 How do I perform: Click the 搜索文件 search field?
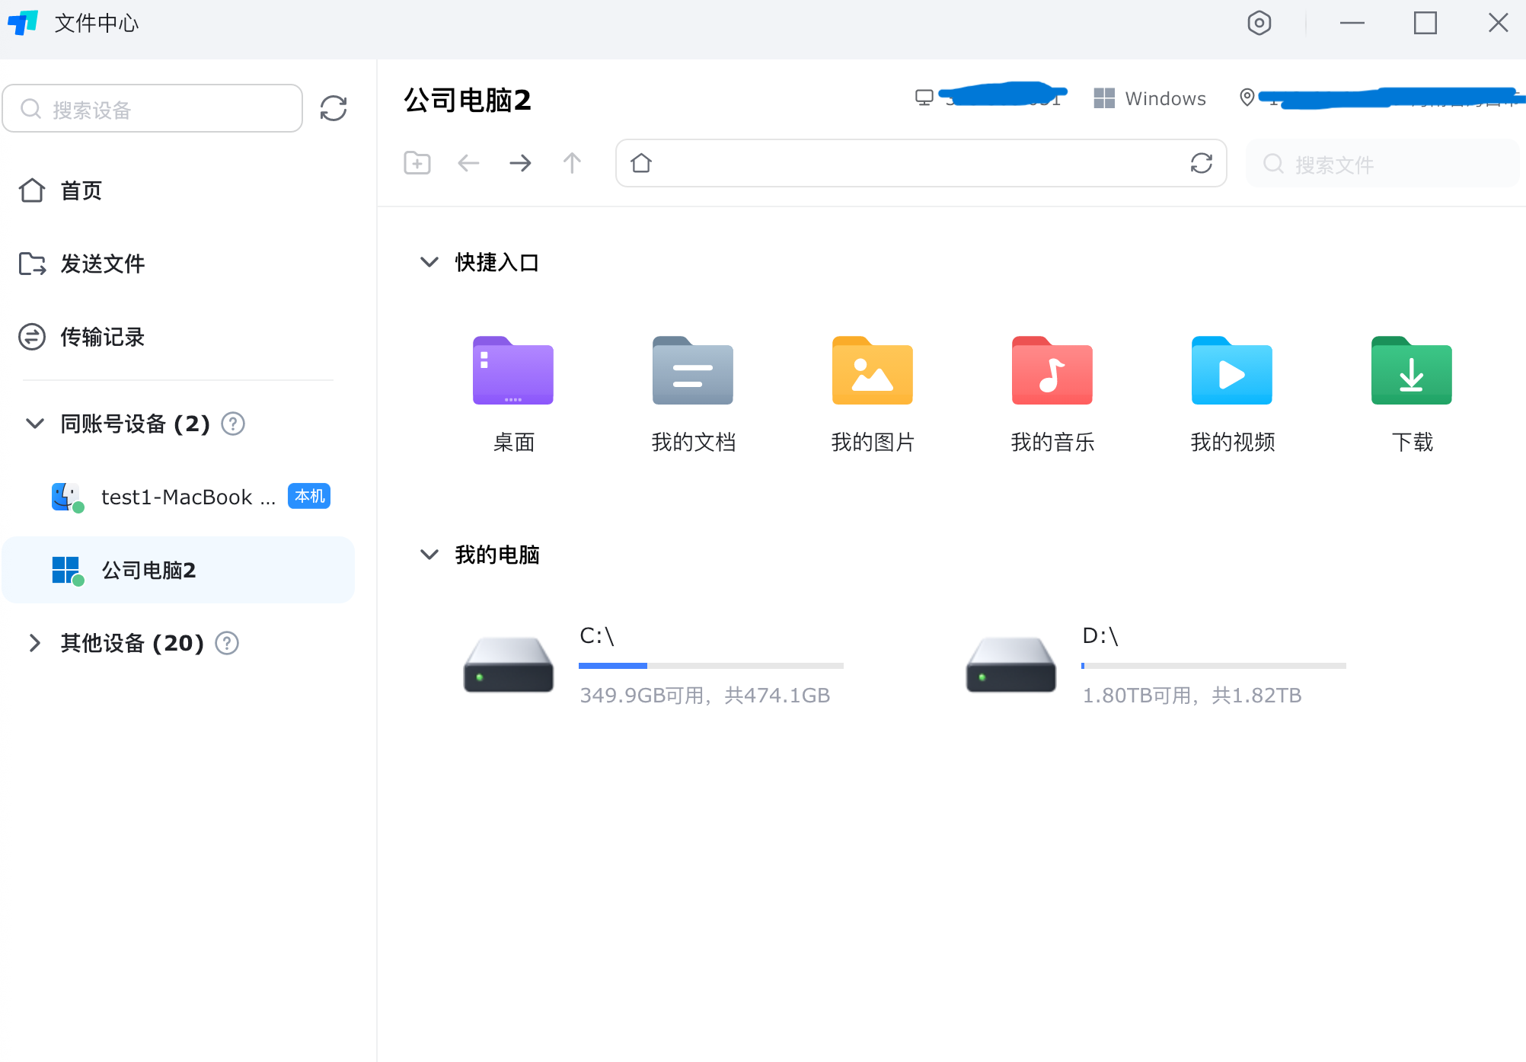pyautogui.click(x=1382, y=164)
